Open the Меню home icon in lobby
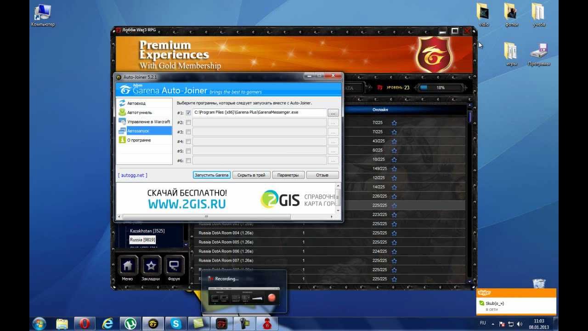The width and height of the screenshot is (588, 331). tap(127, 266)
